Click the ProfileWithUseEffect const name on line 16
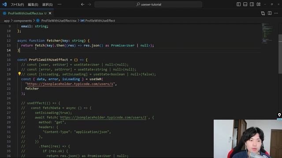 coord(48,60)
